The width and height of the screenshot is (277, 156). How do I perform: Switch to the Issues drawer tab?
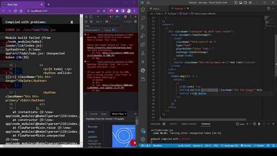coord(104,114)
